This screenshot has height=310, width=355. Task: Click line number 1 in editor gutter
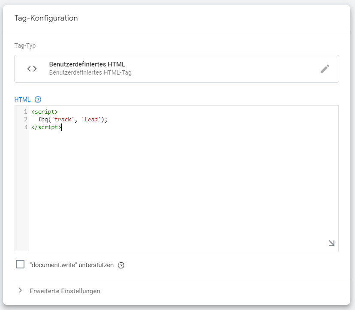(x=26, y=111)
